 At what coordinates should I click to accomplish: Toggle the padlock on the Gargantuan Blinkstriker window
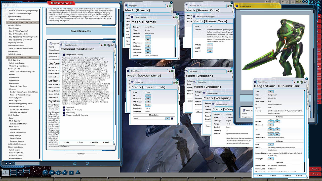point(295,82)
